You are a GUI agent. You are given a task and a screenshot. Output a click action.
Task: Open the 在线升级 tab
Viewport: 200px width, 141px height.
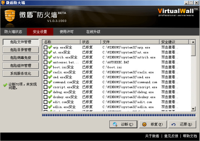pos(93,32)
